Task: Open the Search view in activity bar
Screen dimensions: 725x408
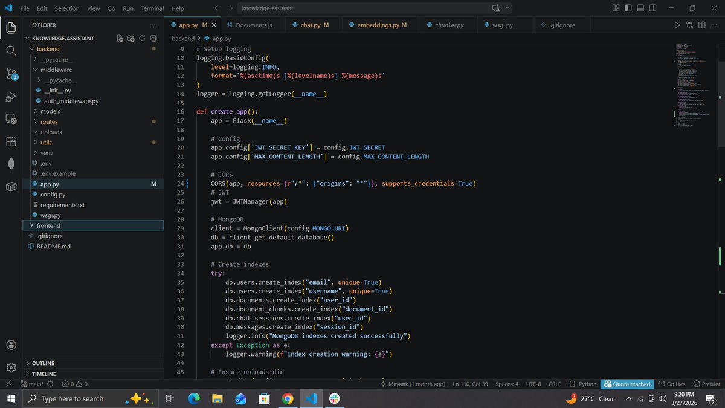Action: (11, 51)
